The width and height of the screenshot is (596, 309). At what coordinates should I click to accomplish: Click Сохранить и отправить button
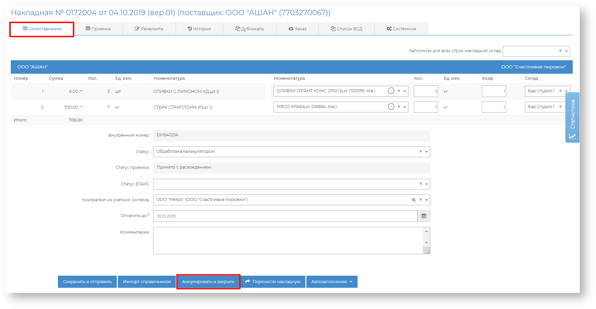point(87,282)
